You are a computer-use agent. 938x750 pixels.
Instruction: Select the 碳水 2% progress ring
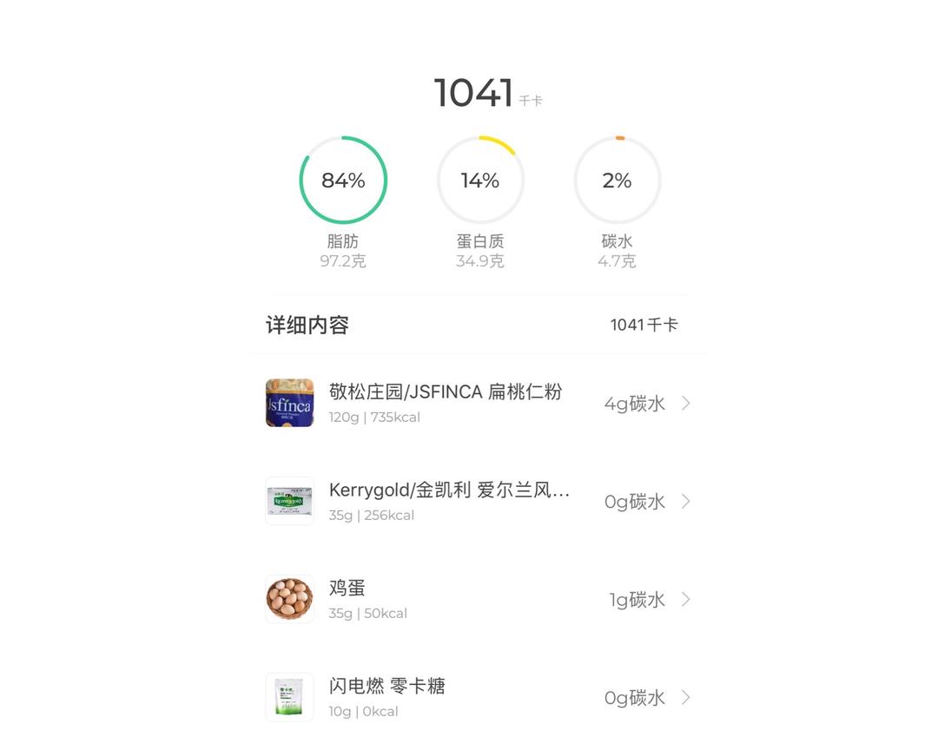click(618, 181)
